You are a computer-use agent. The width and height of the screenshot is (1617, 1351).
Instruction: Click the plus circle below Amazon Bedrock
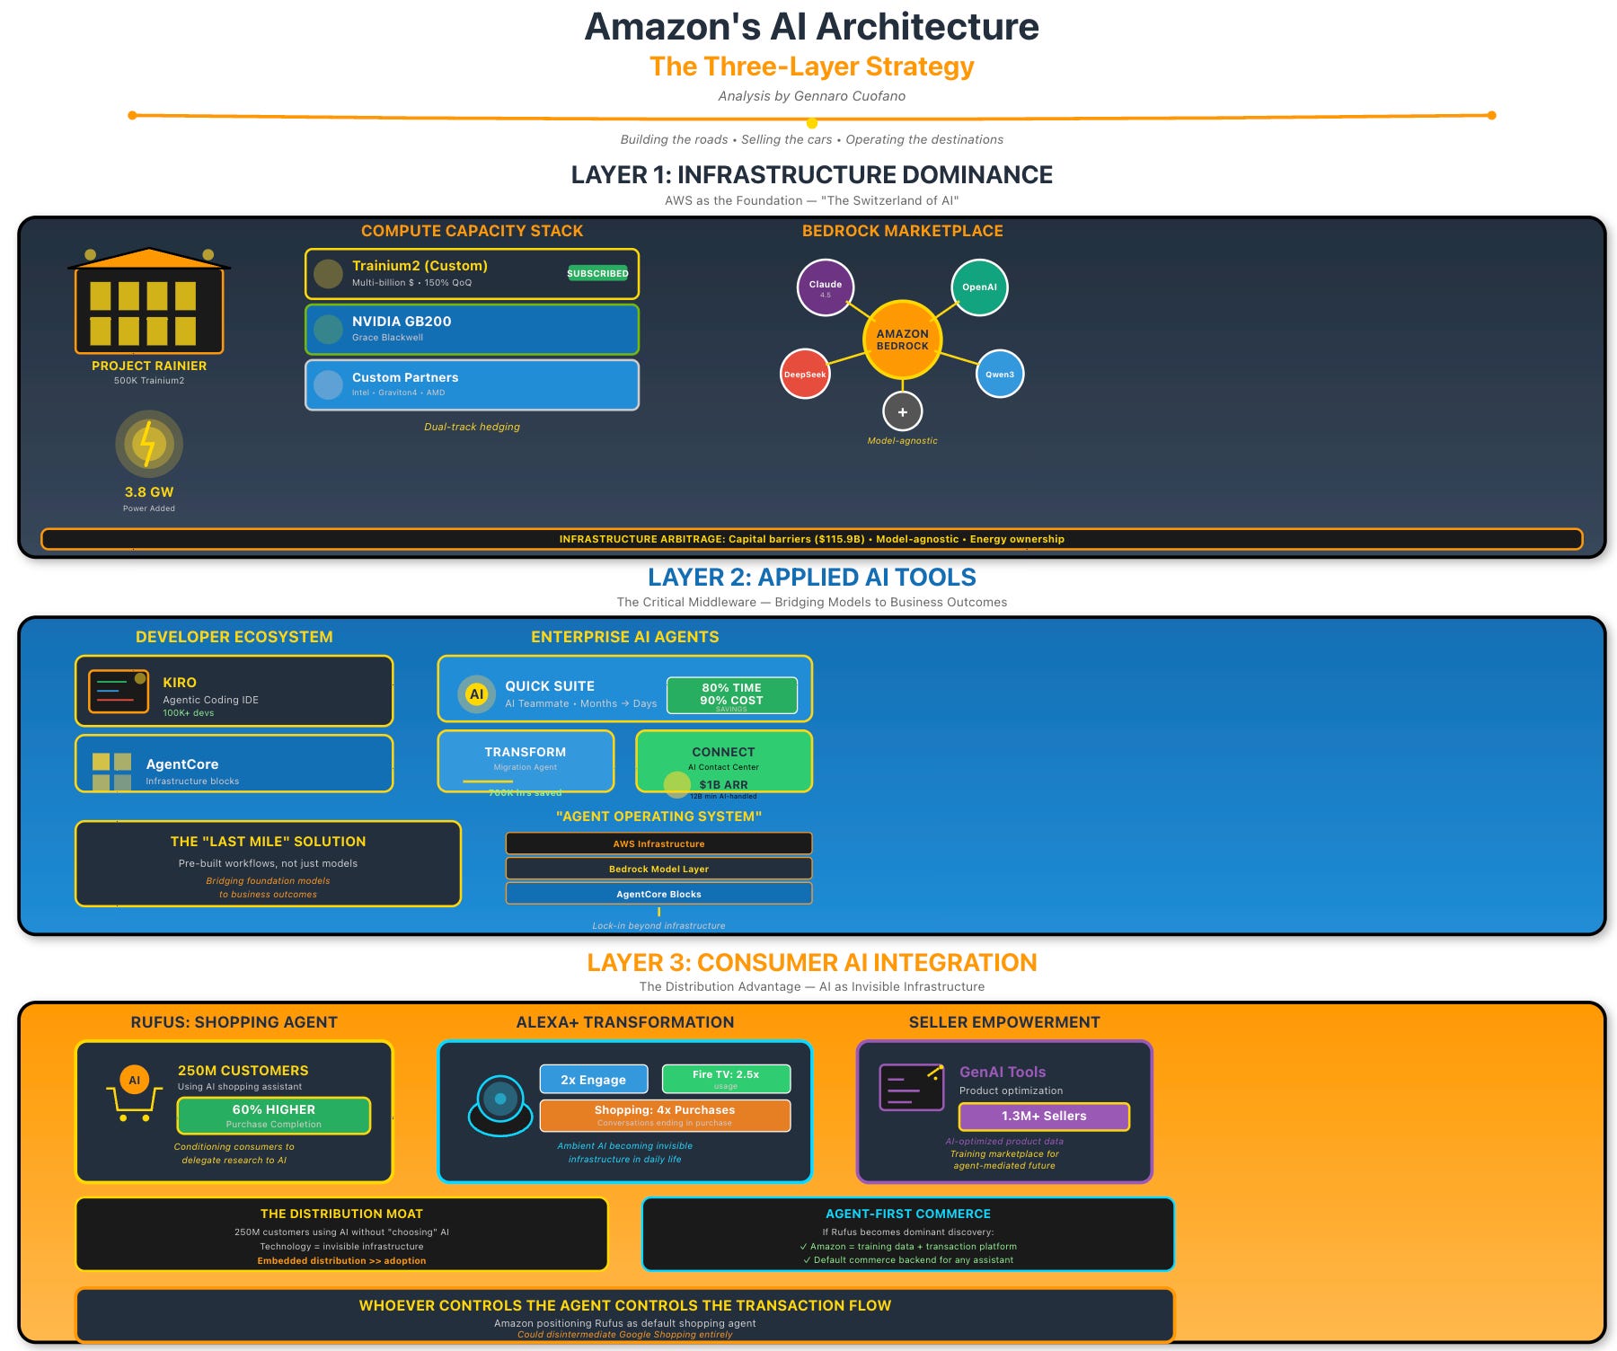903,411
